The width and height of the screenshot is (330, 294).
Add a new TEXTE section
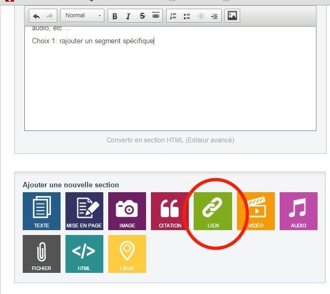point(42,211)
